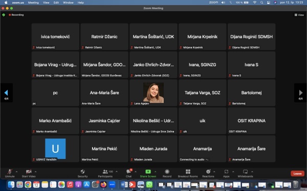Open Podcasts from the Dock
The image size is (307, 191).
(x=78, y=184)
